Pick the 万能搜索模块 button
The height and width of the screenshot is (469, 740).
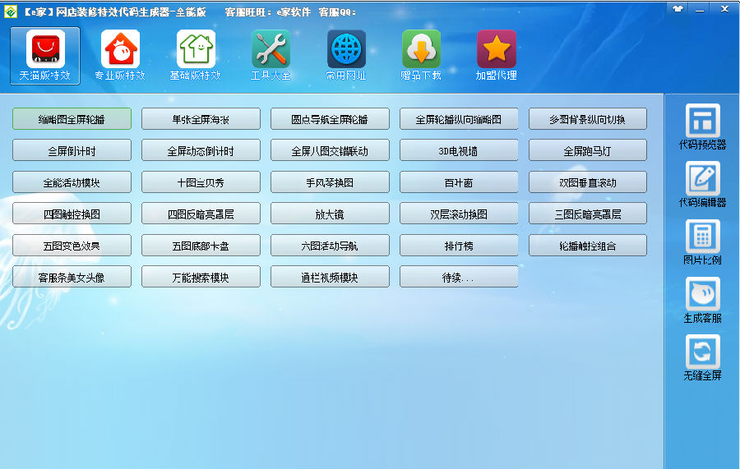click(x=201, y=277)
